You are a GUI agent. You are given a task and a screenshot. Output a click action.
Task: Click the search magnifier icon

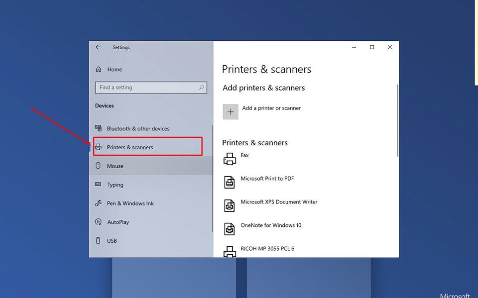pos(201,88)
